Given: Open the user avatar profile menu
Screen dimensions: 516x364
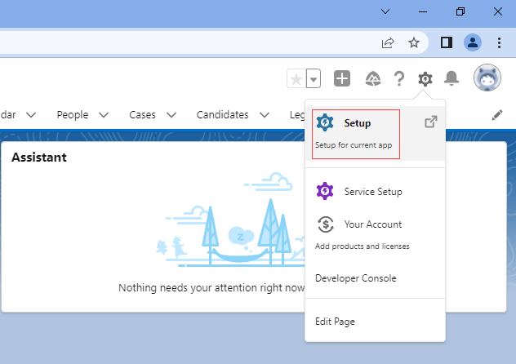Looking at the screenshot, I should pos(487,78).
